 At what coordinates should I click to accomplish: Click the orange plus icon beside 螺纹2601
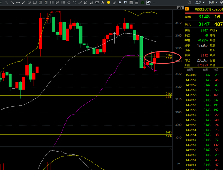pyautogui.click(x=187, y=9)
